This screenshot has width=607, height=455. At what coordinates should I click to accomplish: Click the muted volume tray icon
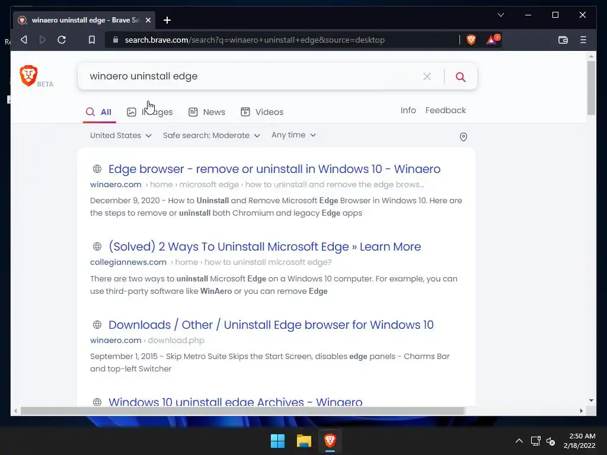coord(551,441)
